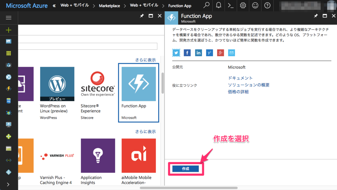Open the blurred account menu

(x=308, y=6)
